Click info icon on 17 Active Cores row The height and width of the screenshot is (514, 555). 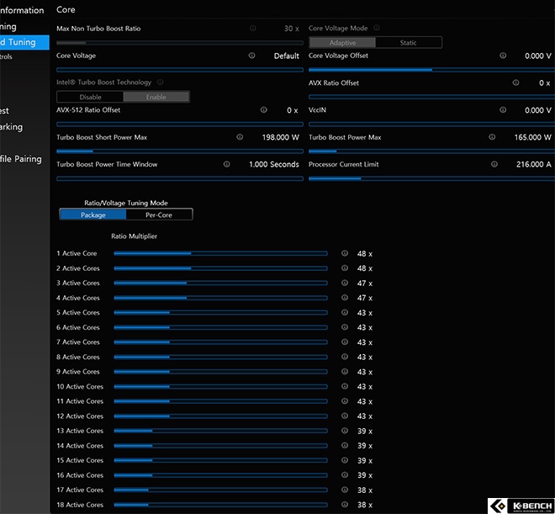tap(345, 490)
